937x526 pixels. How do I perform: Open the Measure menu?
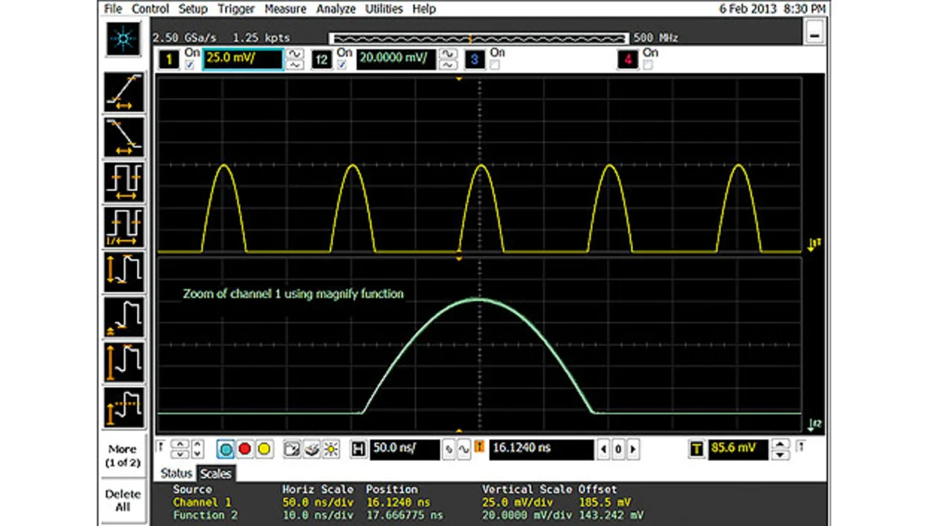click(x=285, y=9)
